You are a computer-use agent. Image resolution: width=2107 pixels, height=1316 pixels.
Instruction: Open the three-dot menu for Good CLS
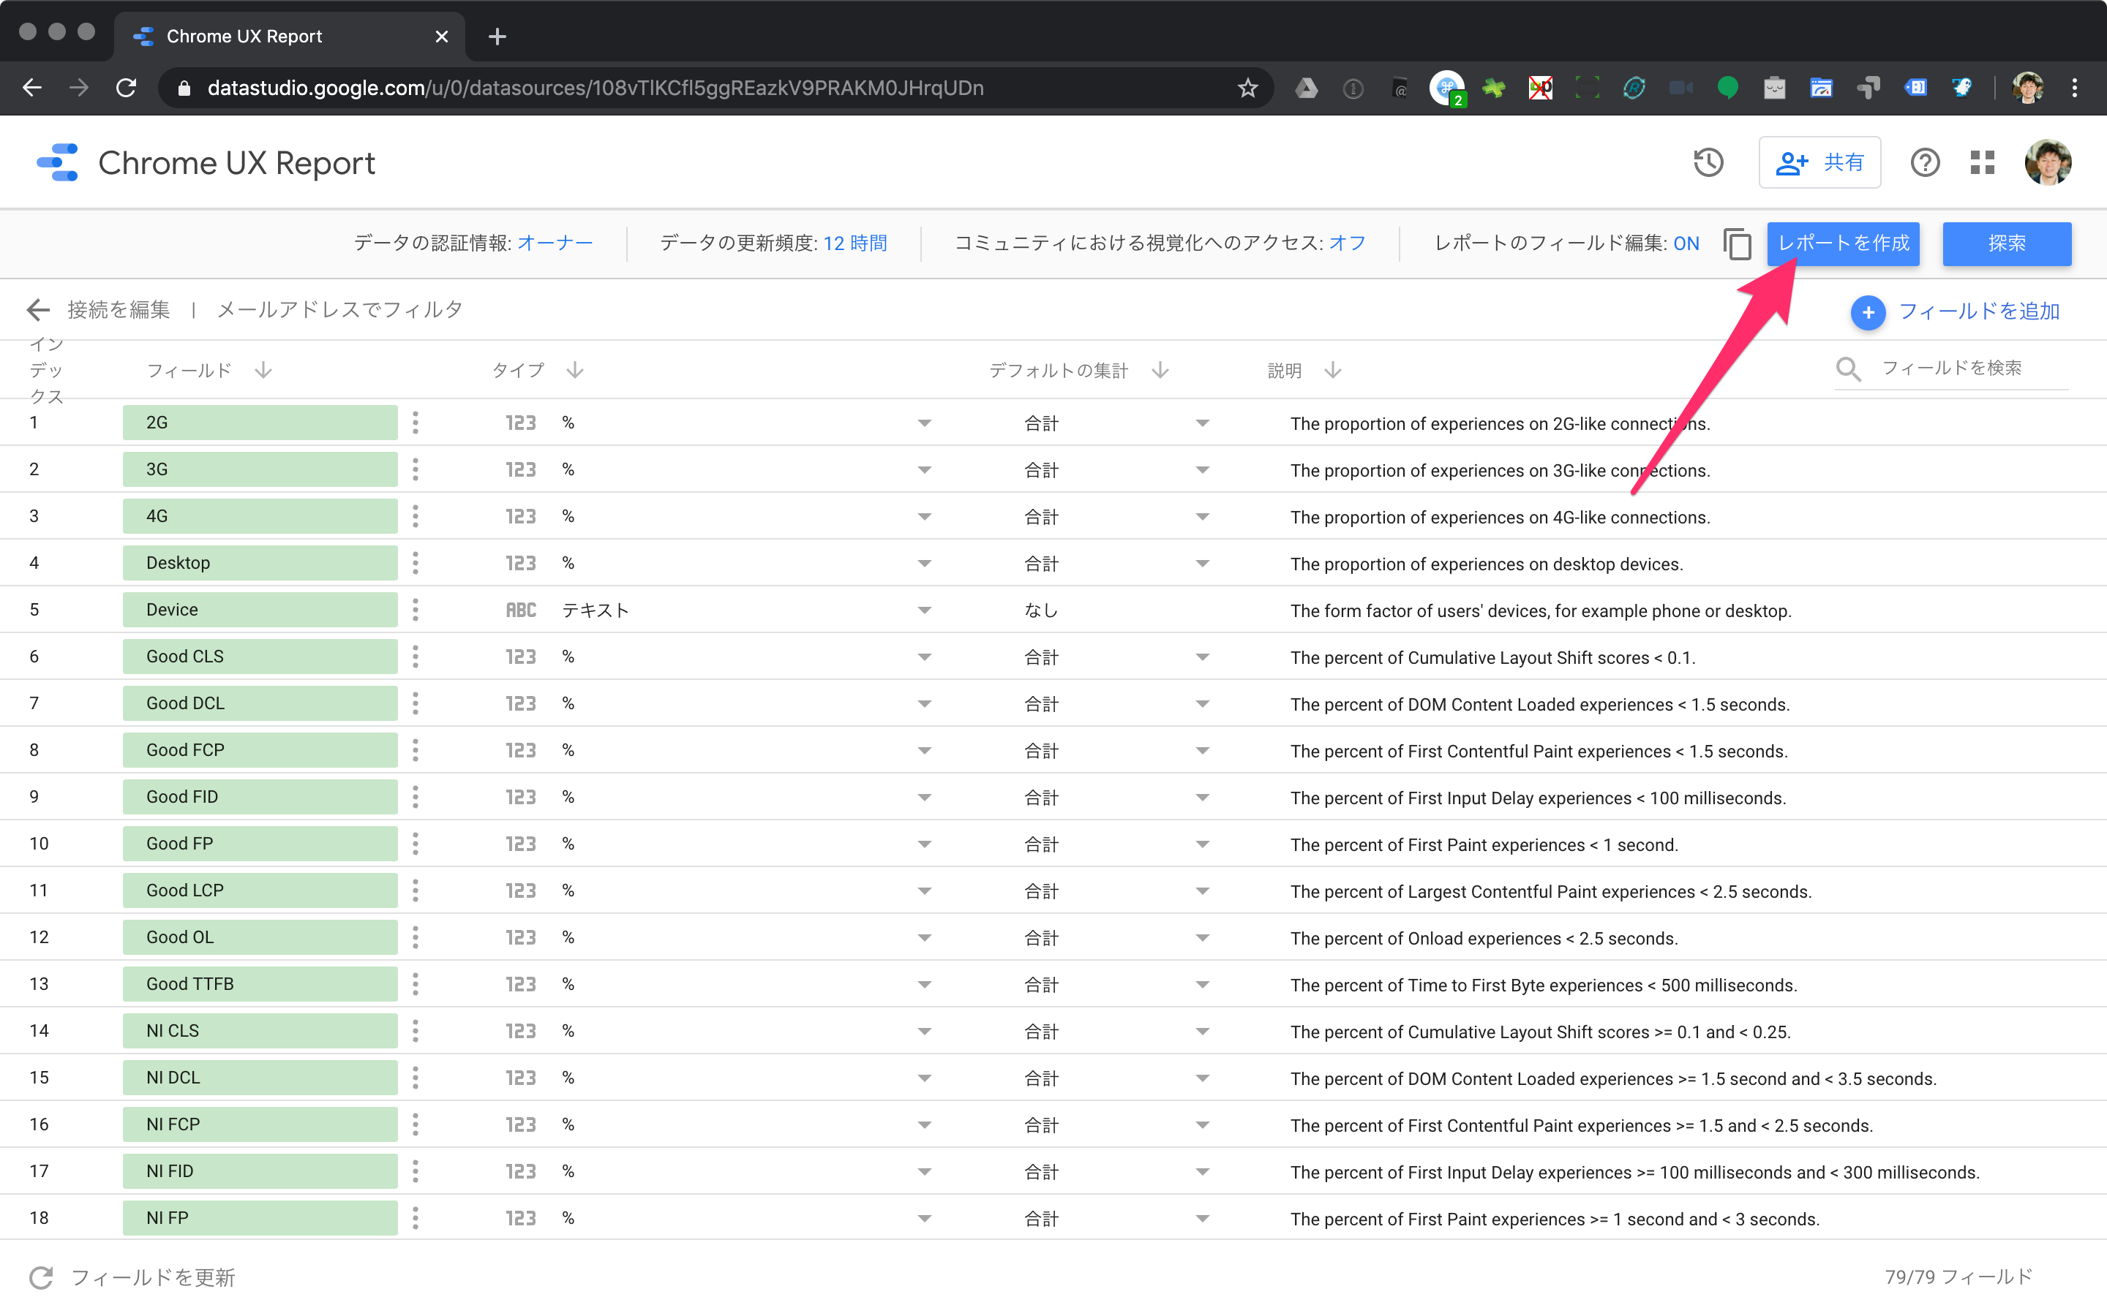[416, 657]
